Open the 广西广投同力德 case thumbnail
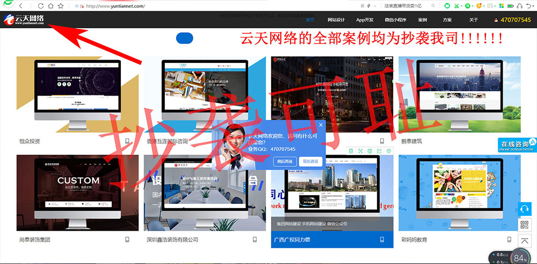Screen dimensions: 537x264 (332, 193)
